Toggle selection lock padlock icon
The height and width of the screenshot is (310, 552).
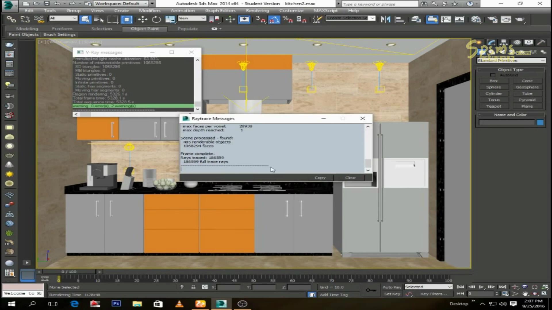193,287
